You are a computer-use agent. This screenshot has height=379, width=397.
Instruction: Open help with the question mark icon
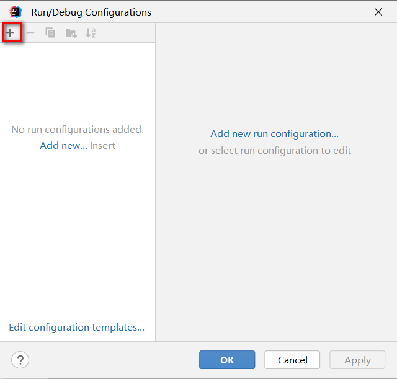[x=20, y=360]
